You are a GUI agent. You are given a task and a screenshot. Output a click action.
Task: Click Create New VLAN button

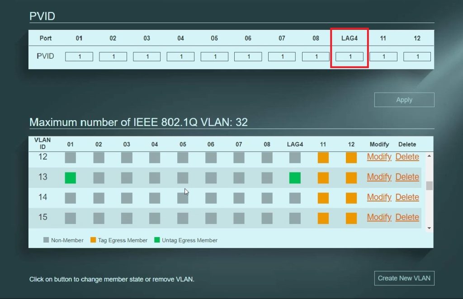coord(404,278)
